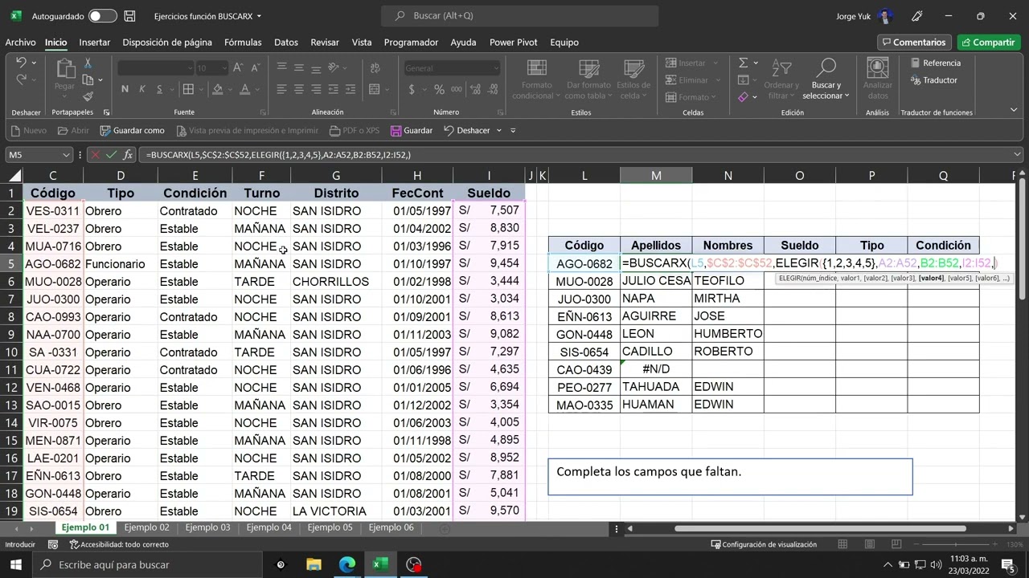Switch to the Power Pivot tab
The height and width of the screenshot is (578, 1029).
click(513, 43)
